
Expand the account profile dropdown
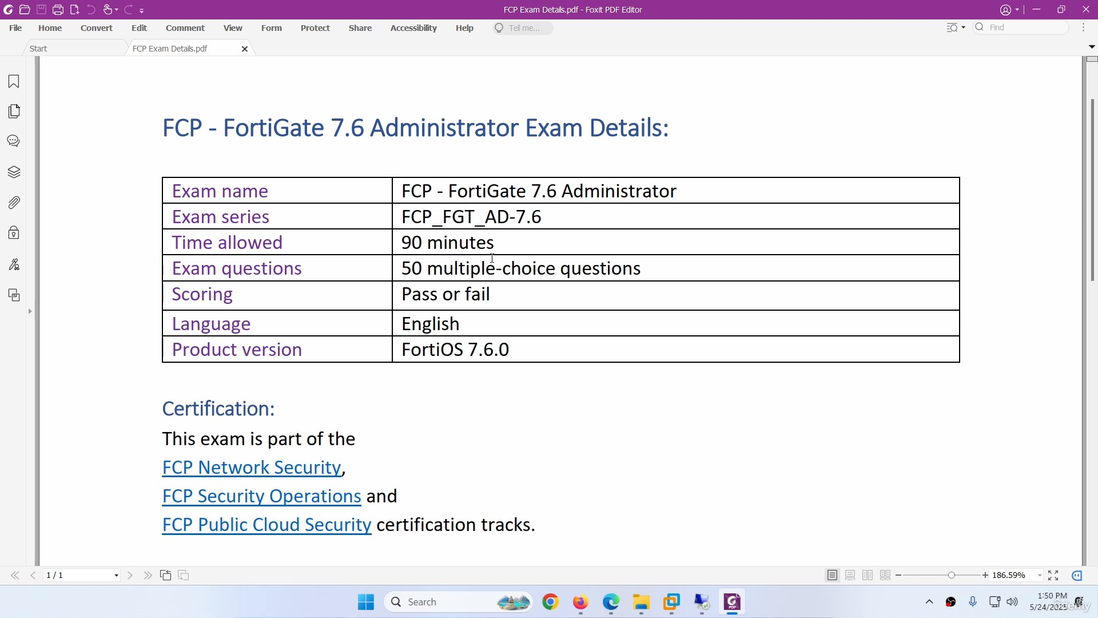[x=1017, y=10]
